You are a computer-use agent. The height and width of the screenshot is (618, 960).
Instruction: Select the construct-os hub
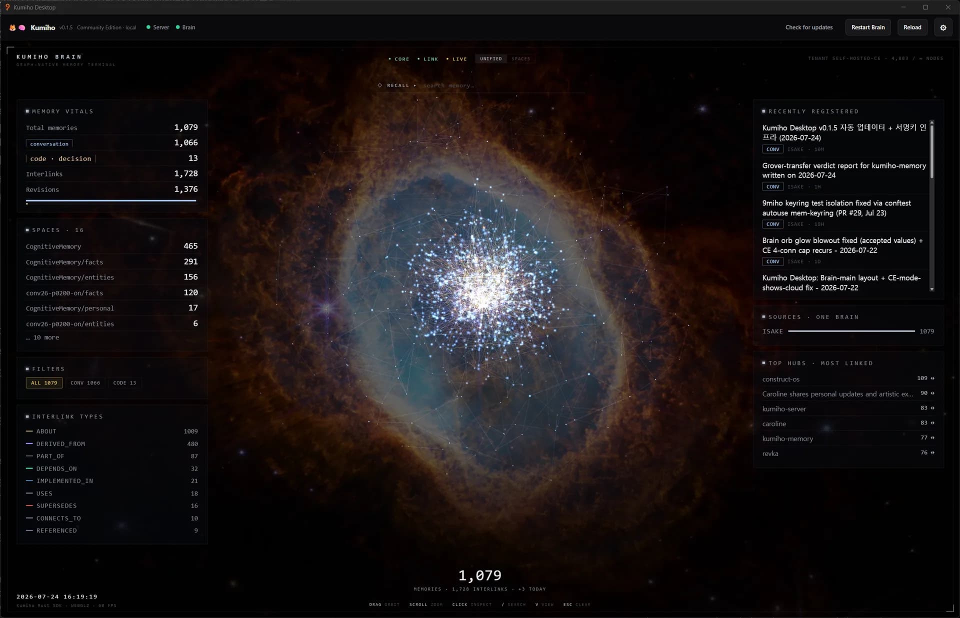(x=848, y=379)
